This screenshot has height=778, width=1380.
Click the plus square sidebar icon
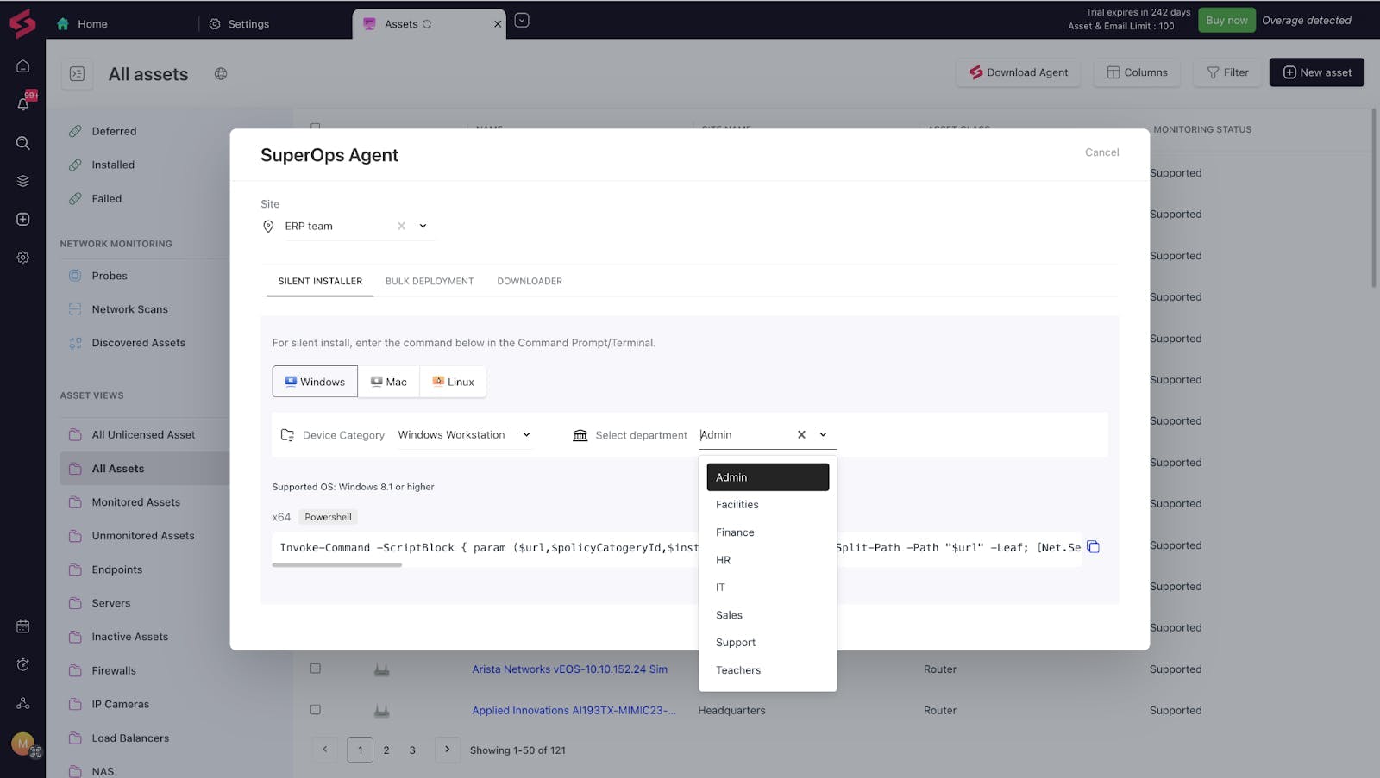tap(23, 220)
